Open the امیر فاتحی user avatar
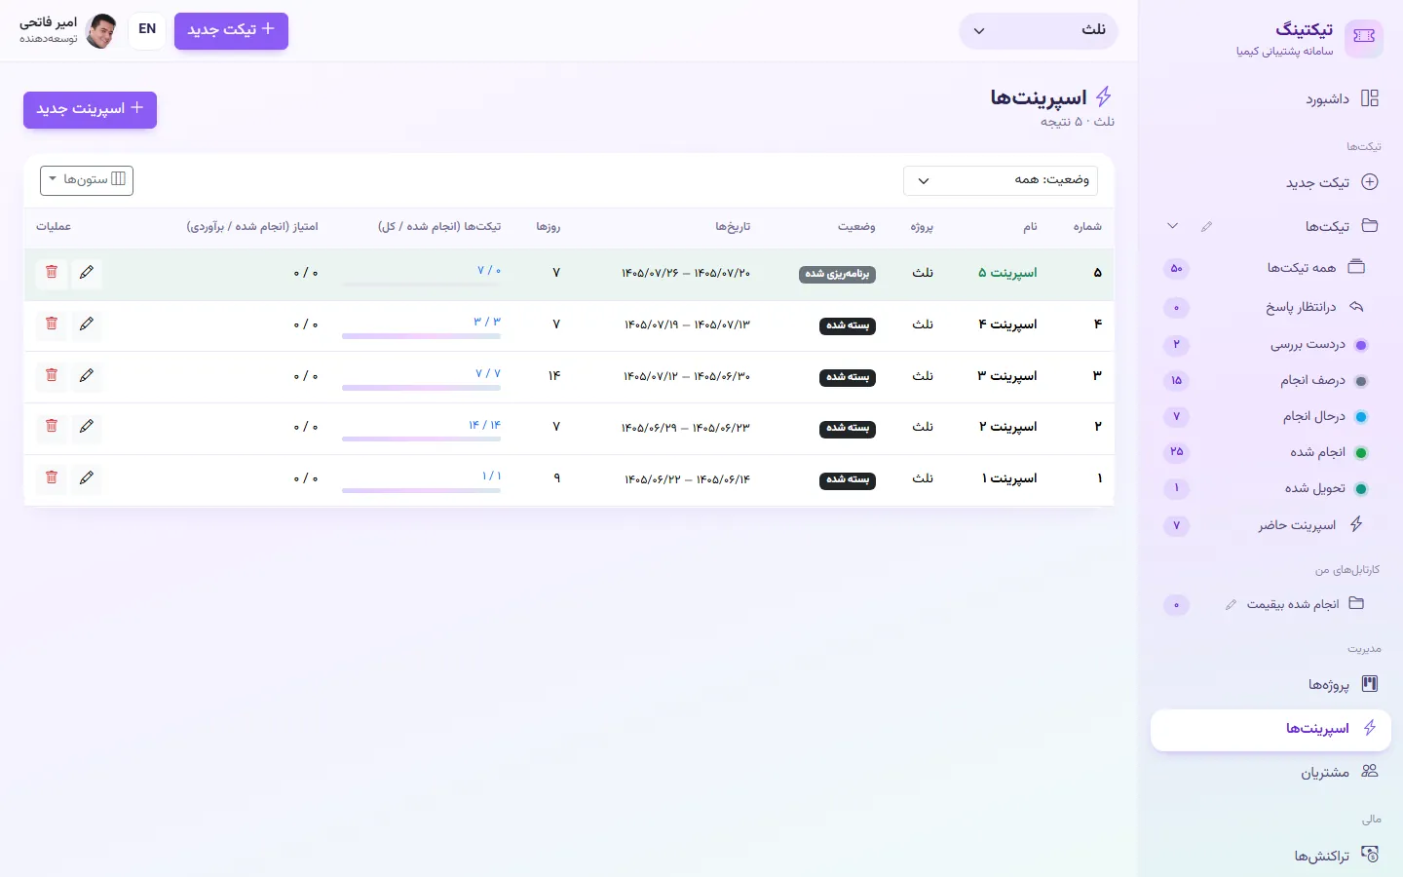This screenshot has height=877, width=1403. tap(100, 31)
